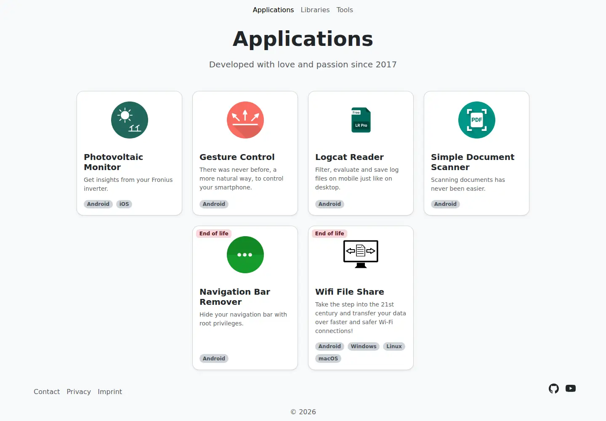The width and height of the screenshot is (606, 421).
Task: Click the Android badge on Photovoltaic Monitor
Action: click(x=98, y=204)
